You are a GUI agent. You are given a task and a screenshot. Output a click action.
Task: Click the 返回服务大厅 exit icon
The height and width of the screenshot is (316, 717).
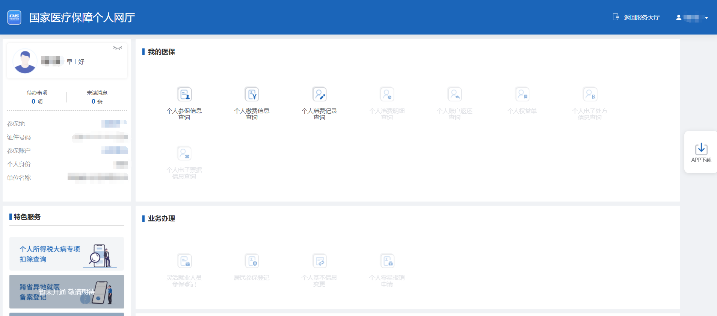coord(616,17)
